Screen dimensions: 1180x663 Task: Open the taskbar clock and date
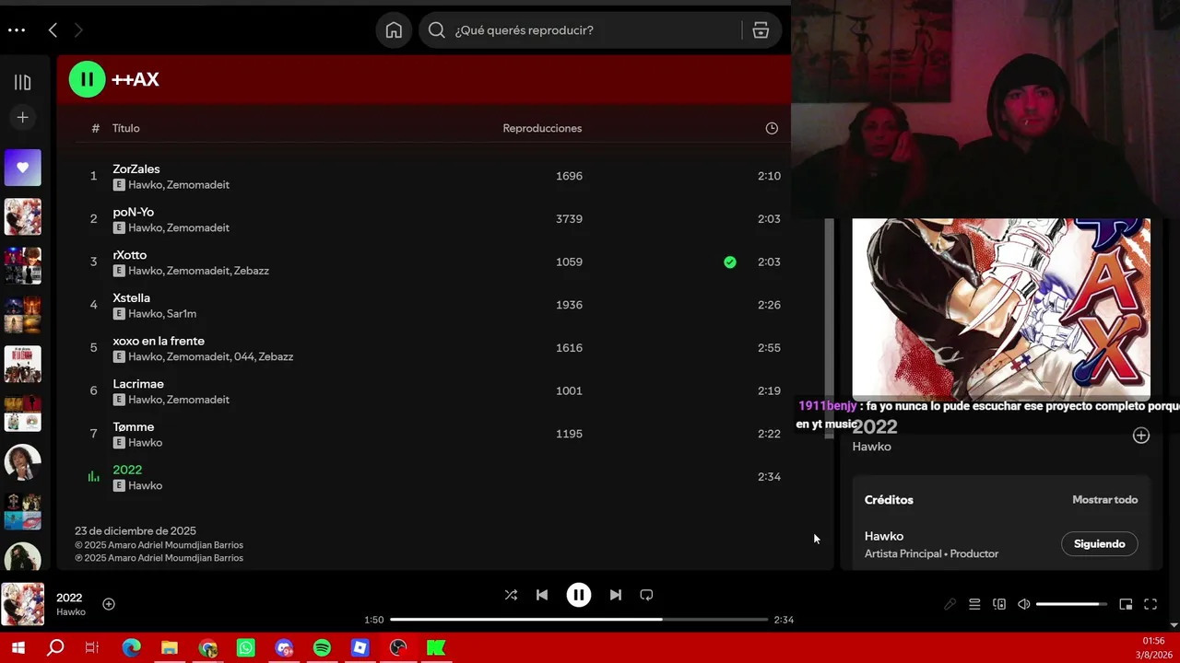1153,647
